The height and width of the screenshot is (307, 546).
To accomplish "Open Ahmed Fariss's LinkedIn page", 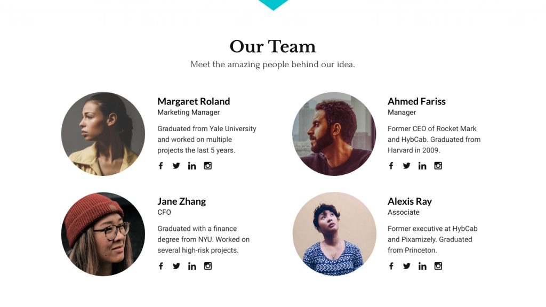I will 422,166.
